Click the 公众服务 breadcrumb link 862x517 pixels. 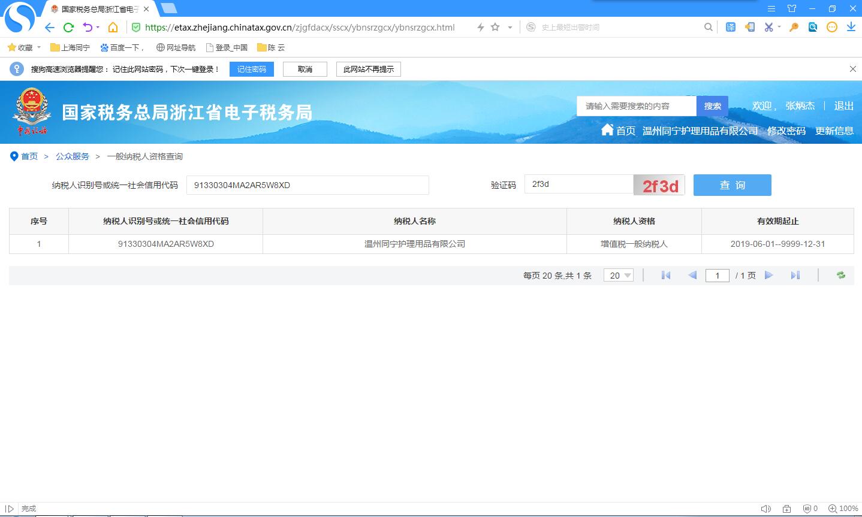click(x=72, y=156)
